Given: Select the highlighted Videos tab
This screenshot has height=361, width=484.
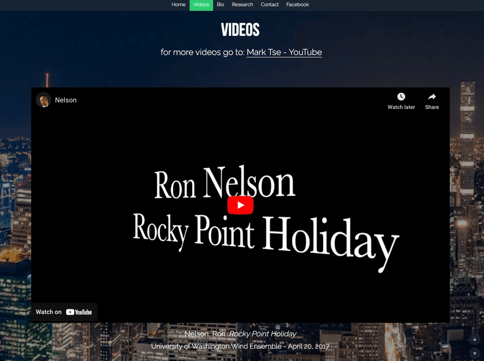Looking at the screenshot, I should 201,5.
